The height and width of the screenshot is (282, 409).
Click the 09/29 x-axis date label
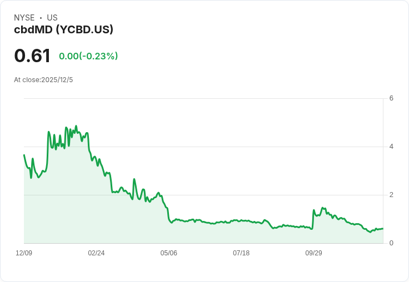(x=313, y=253)
